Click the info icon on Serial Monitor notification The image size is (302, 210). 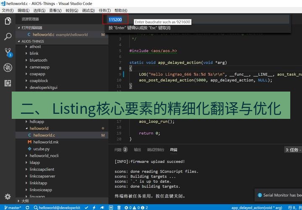[260, 195]
